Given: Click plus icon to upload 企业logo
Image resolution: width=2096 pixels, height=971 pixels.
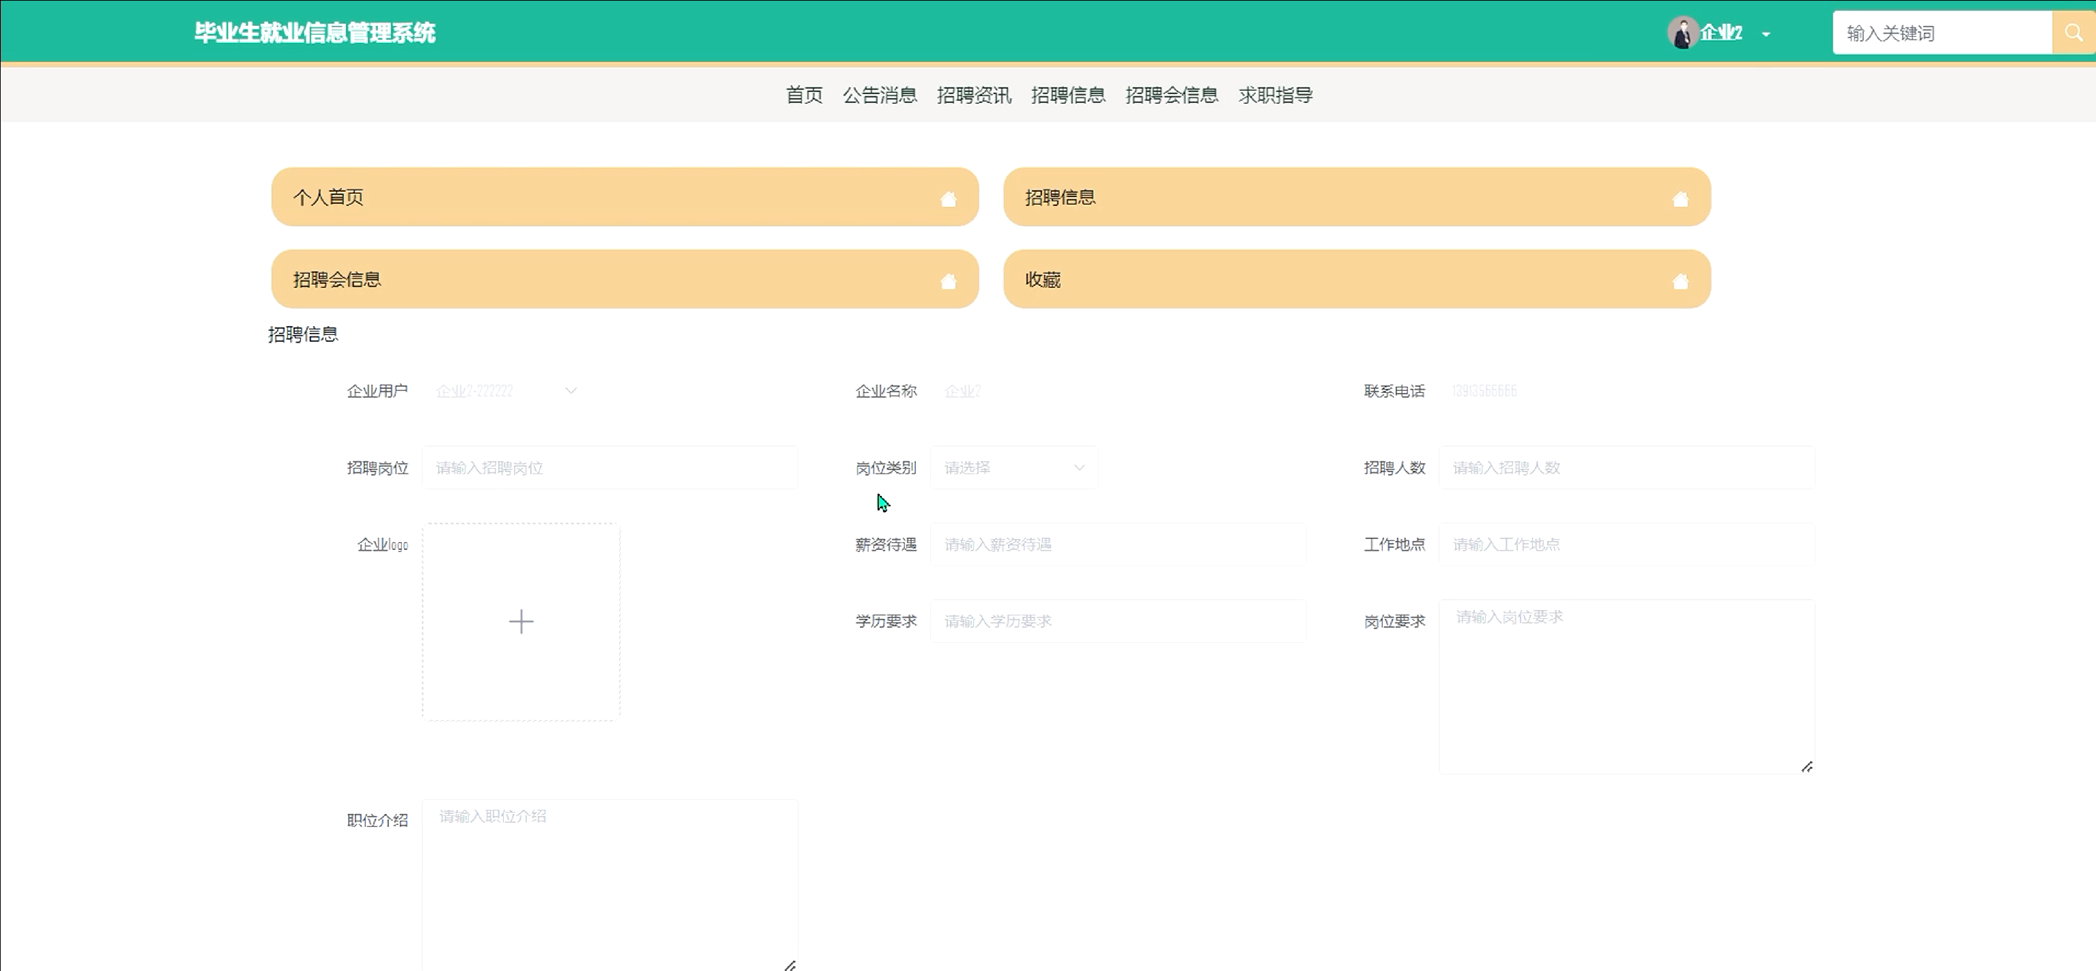Looking at the screenshot, I should (521, 622).
